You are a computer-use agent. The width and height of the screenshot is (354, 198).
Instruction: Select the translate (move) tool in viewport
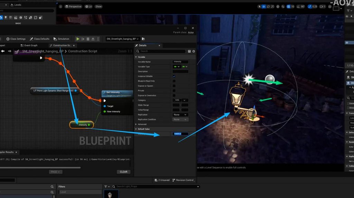tap(264, 7)
